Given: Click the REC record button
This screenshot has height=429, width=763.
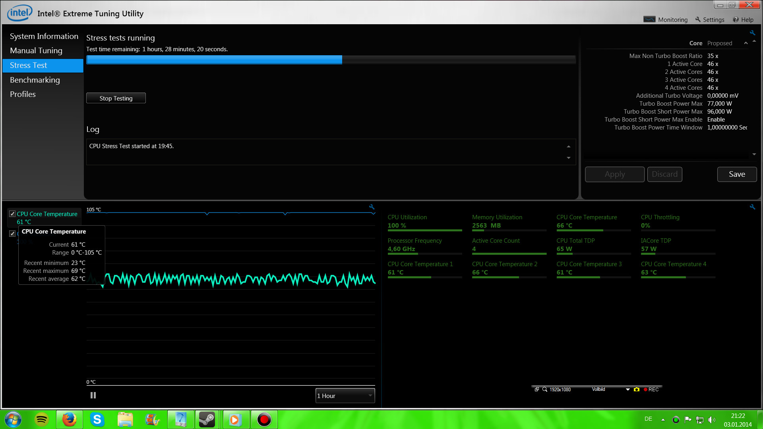Looking at the screenshot, I should [651, 389].
